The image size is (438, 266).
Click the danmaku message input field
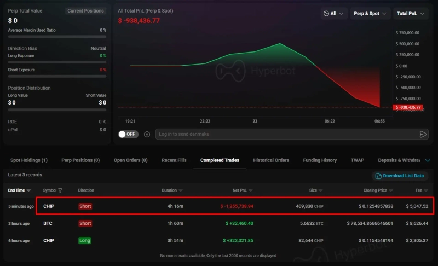click(285, 134)
